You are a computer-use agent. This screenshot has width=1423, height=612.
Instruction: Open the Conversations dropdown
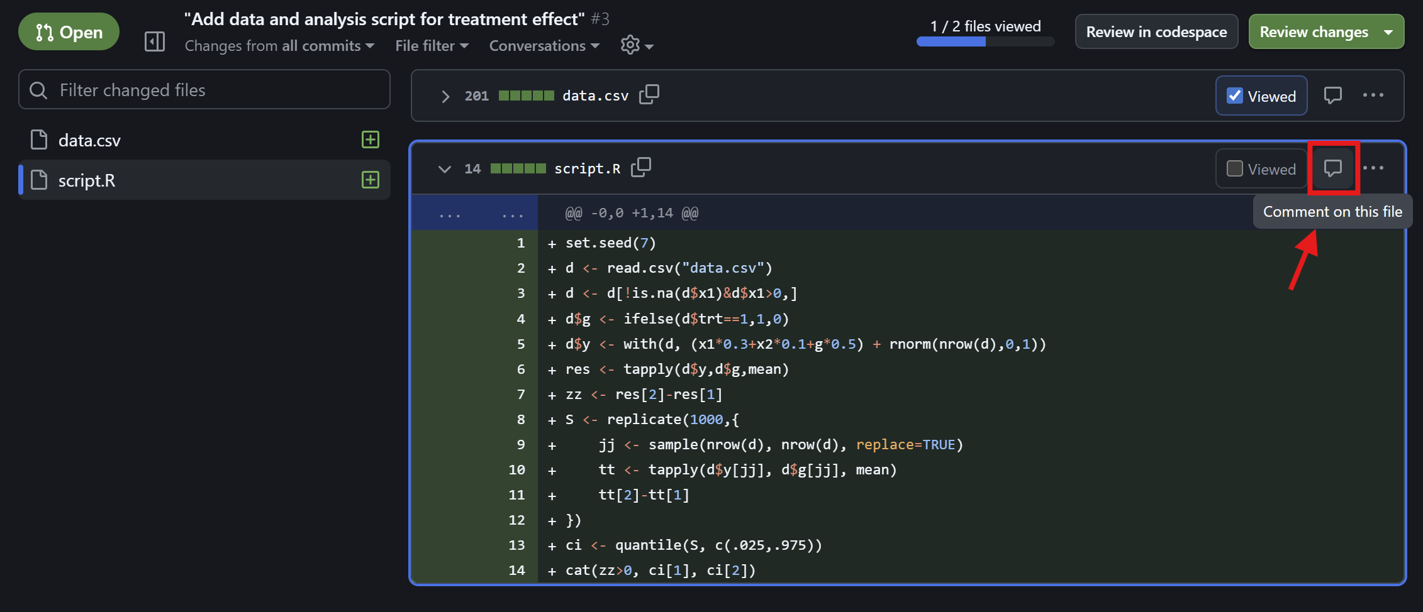[544, 46]
